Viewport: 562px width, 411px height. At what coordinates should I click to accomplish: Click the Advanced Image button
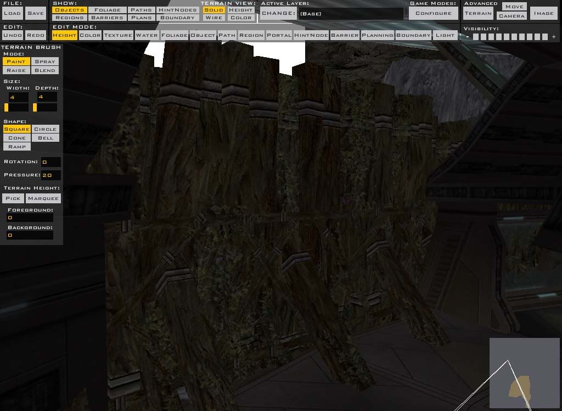[544, 13]
